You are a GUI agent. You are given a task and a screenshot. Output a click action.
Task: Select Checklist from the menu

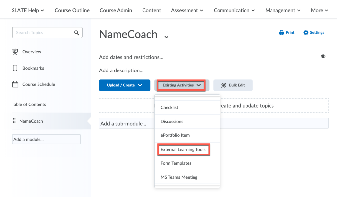(x=187, y=107)
